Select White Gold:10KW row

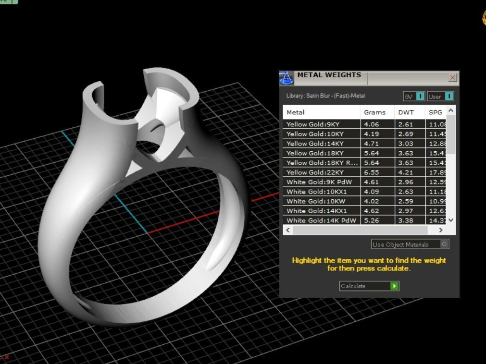[x=364, y=201]
